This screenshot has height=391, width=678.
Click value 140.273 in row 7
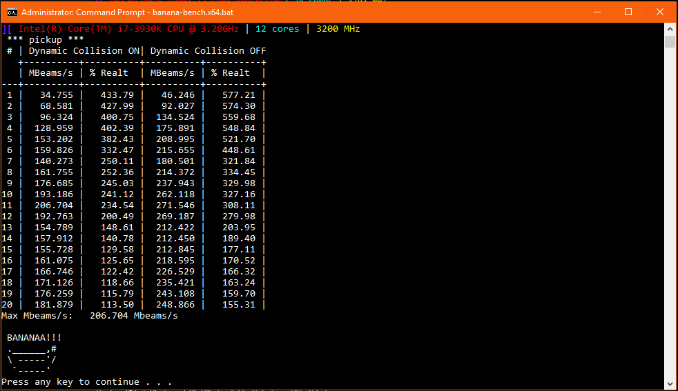coord(54,161)
